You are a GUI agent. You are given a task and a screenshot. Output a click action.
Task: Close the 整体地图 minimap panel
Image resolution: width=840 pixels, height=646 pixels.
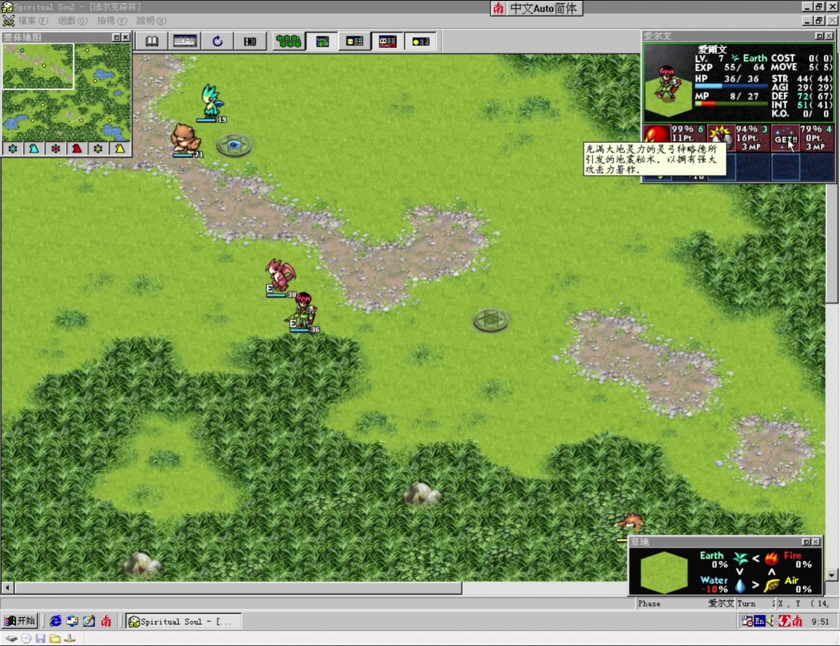pyautogui.click(x=126, y=37)
